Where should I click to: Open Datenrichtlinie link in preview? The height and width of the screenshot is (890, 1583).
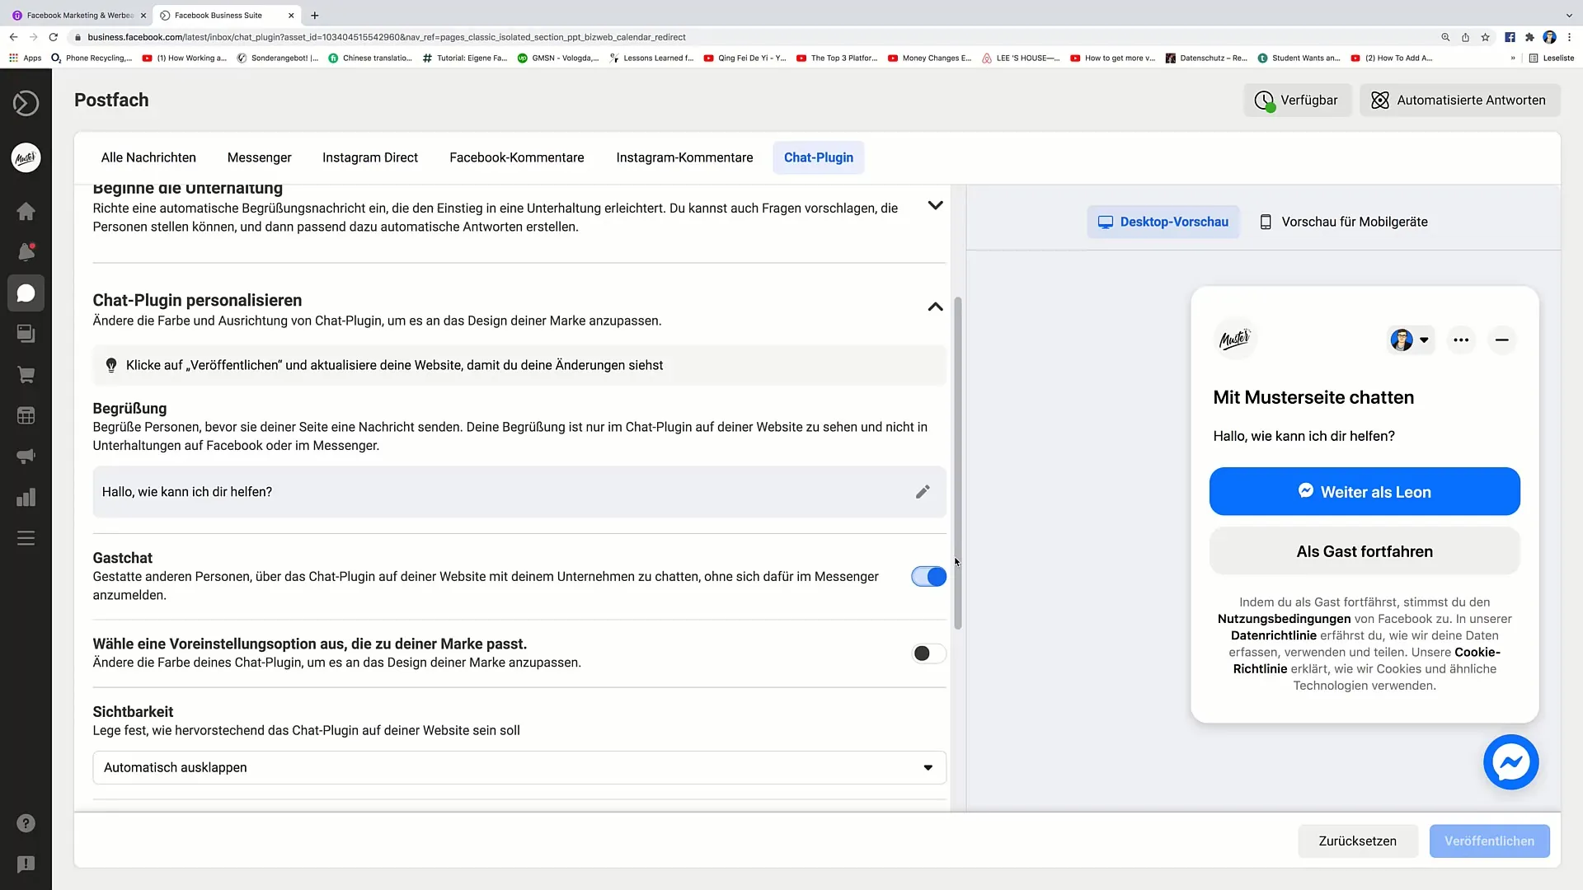1273,635
